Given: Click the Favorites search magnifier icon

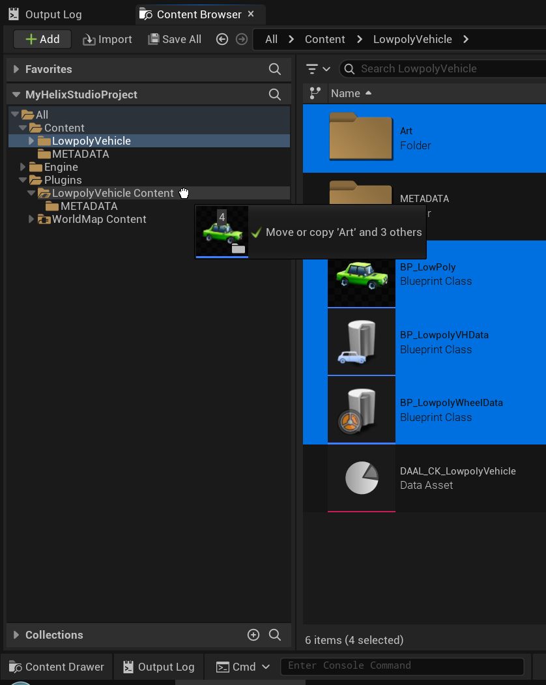Looking at the screenshot, I should coord(275,69).
